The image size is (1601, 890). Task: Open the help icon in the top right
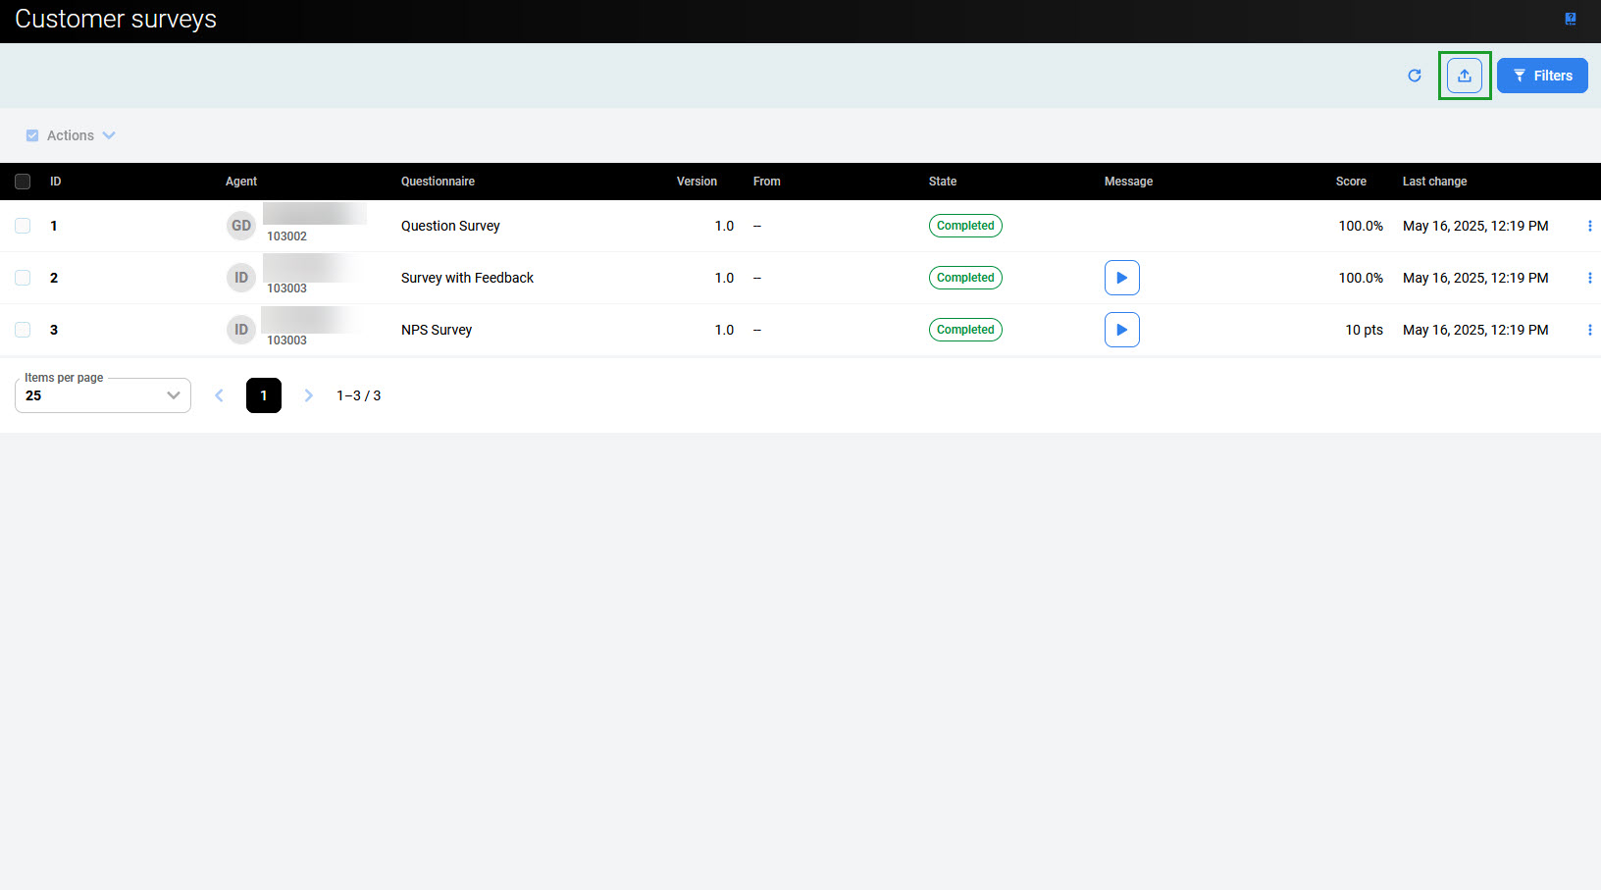[1570, 19]
